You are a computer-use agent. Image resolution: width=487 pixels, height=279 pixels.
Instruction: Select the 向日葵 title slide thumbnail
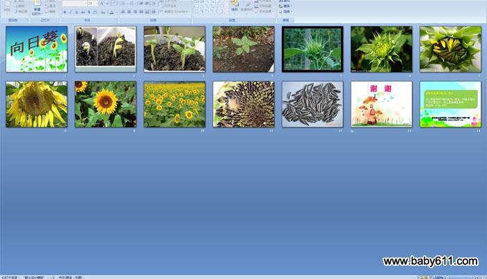pos(36,49)
